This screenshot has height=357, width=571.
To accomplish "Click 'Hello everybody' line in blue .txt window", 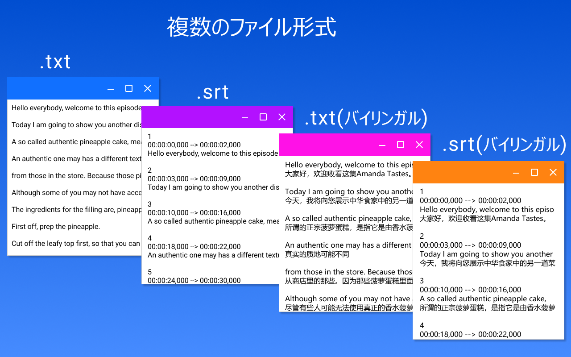I will pos(76,108).
